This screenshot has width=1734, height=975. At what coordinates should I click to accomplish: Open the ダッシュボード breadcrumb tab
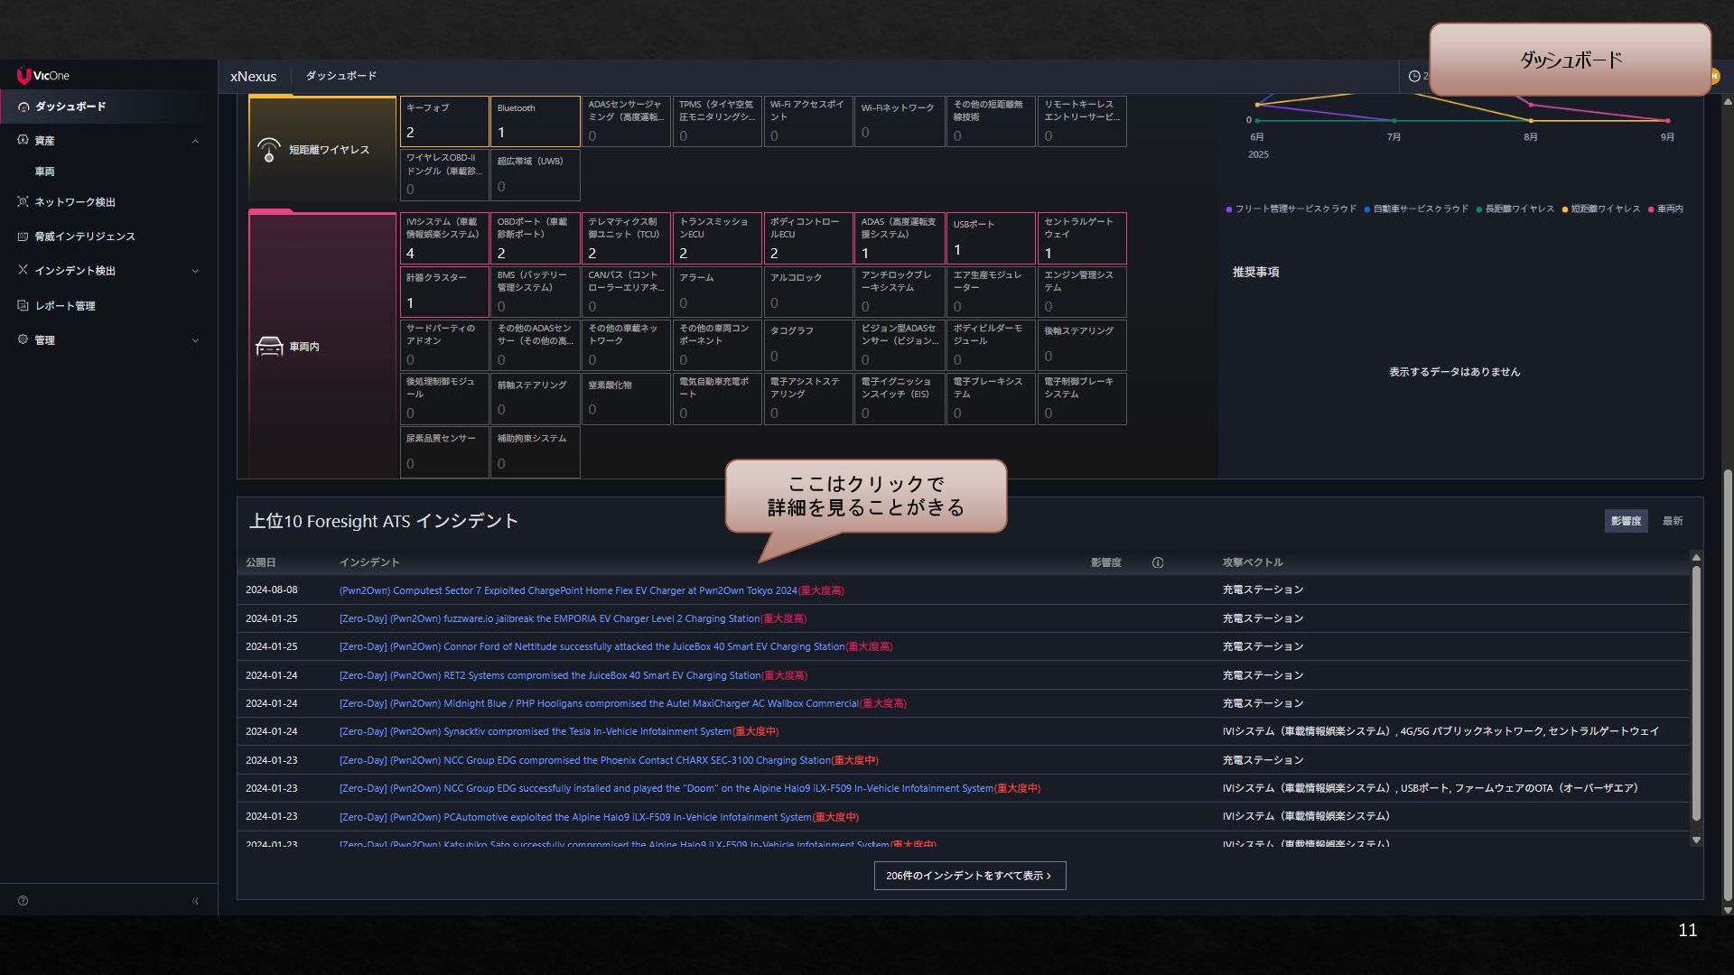pos(340,76)
